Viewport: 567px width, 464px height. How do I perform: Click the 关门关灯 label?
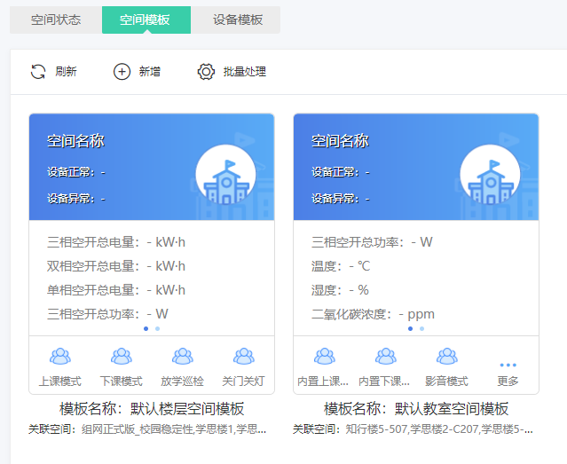point(244,381)
